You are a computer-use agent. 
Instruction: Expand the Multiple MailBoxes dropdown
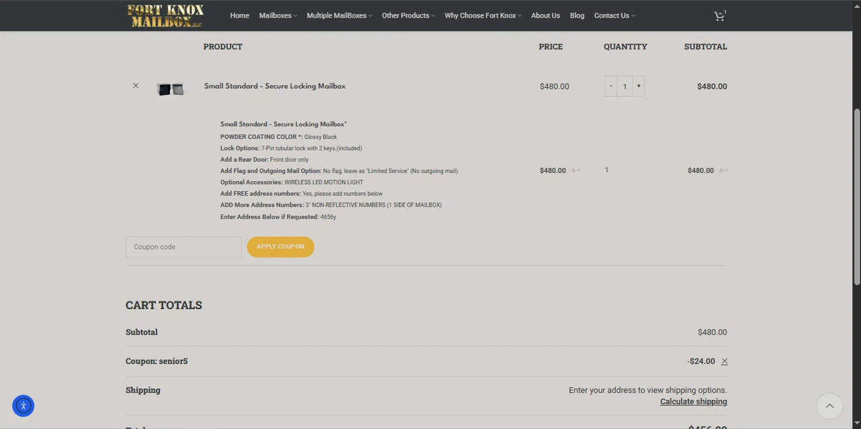click(339, 15)
